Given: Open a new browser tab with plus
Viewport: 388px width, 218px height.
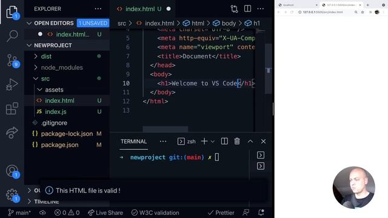Looking at the screenshot, I should point(368,5).
